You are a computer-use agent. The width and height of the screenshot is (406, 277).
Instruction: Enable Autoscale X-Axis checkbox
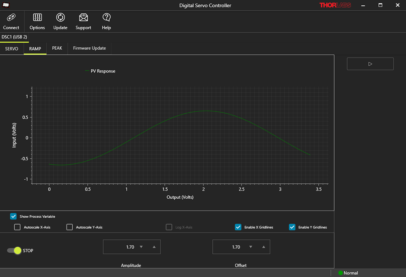click(x=17, y=227)
